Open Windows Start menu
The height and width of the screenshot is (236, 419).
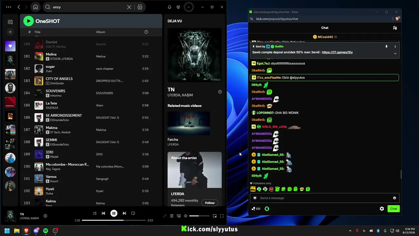tap(7, 231)
